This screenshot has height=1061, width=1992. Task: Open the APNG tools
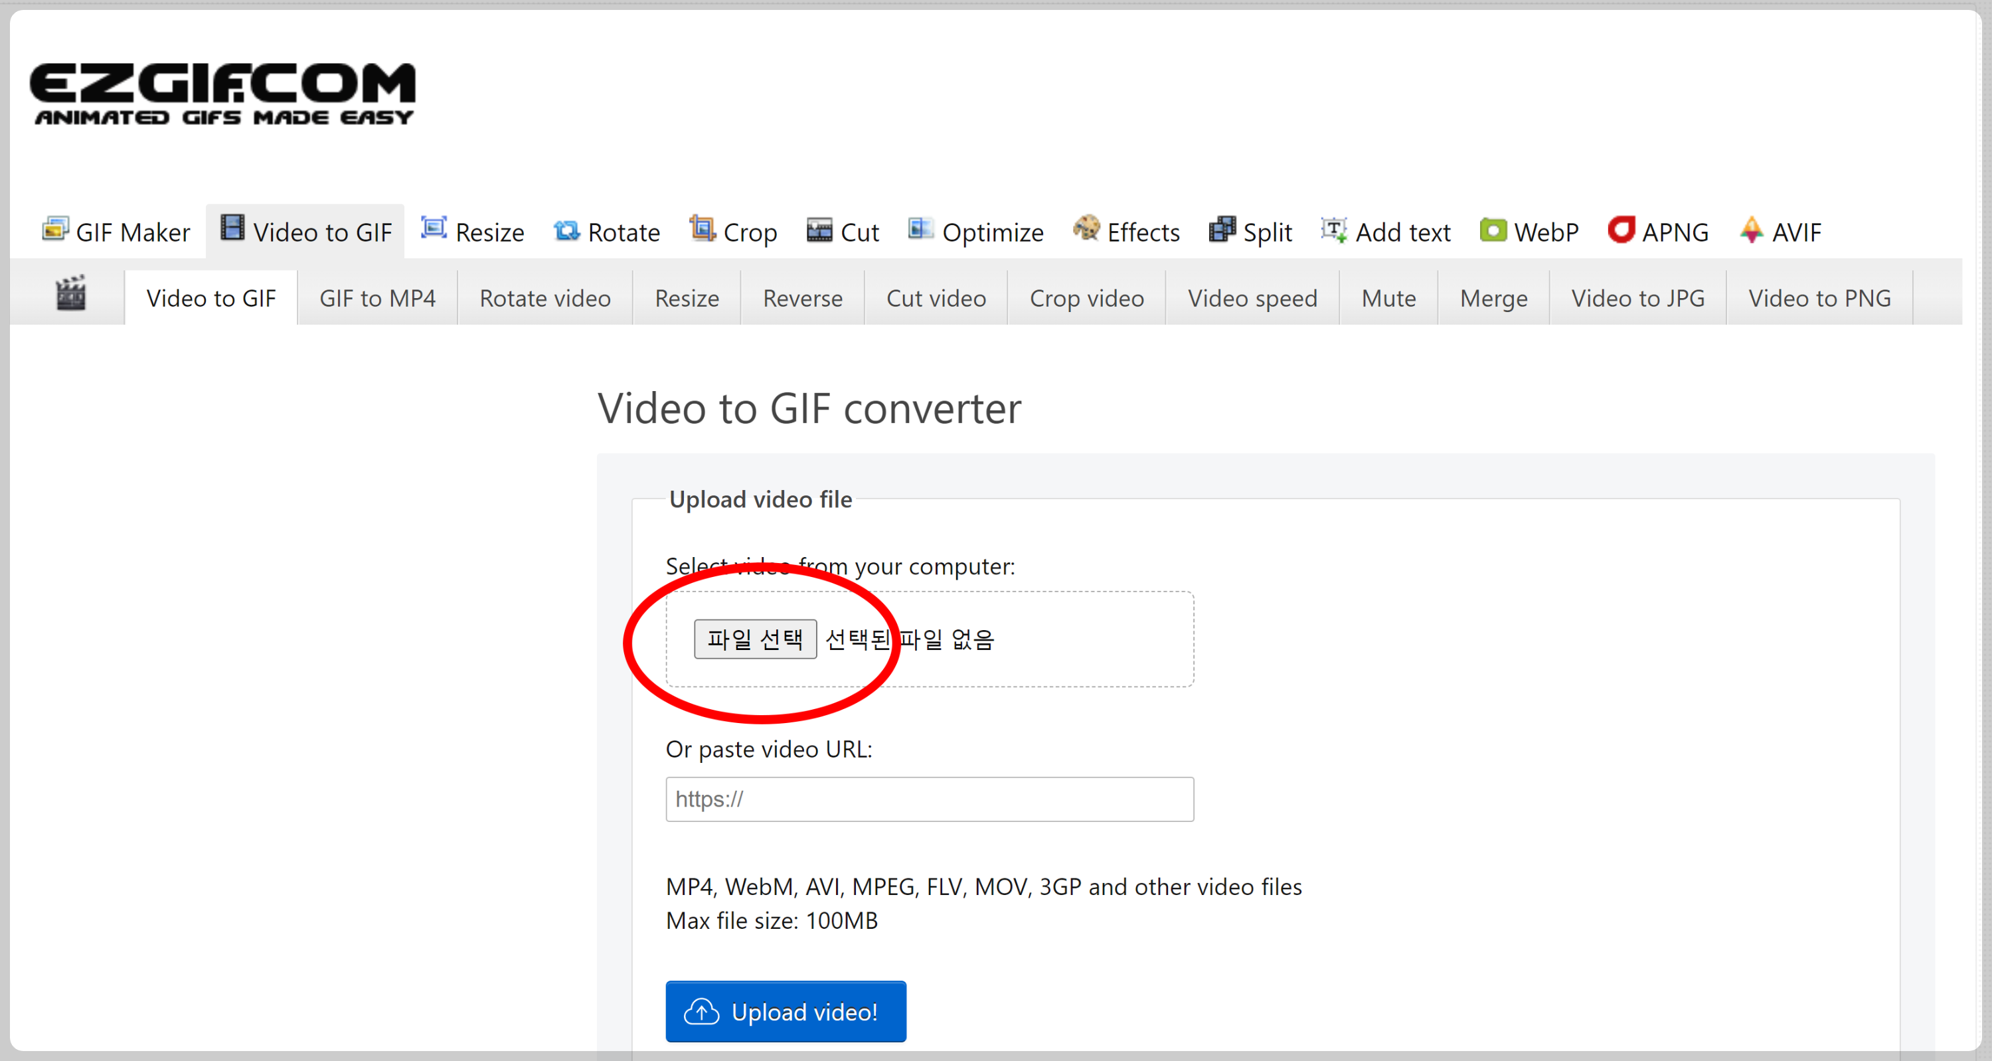pyautogui.click(x=1658, y=232)
